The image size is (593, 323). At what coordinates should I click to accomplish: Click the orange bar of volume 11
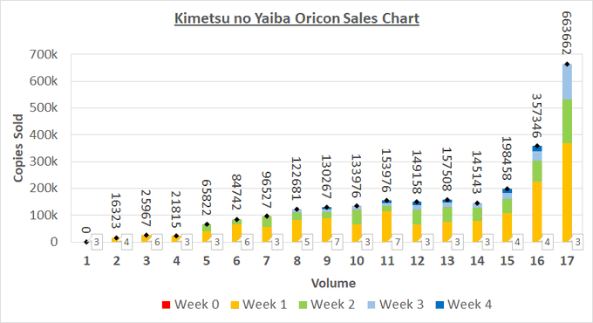click(x=386, y=226)
